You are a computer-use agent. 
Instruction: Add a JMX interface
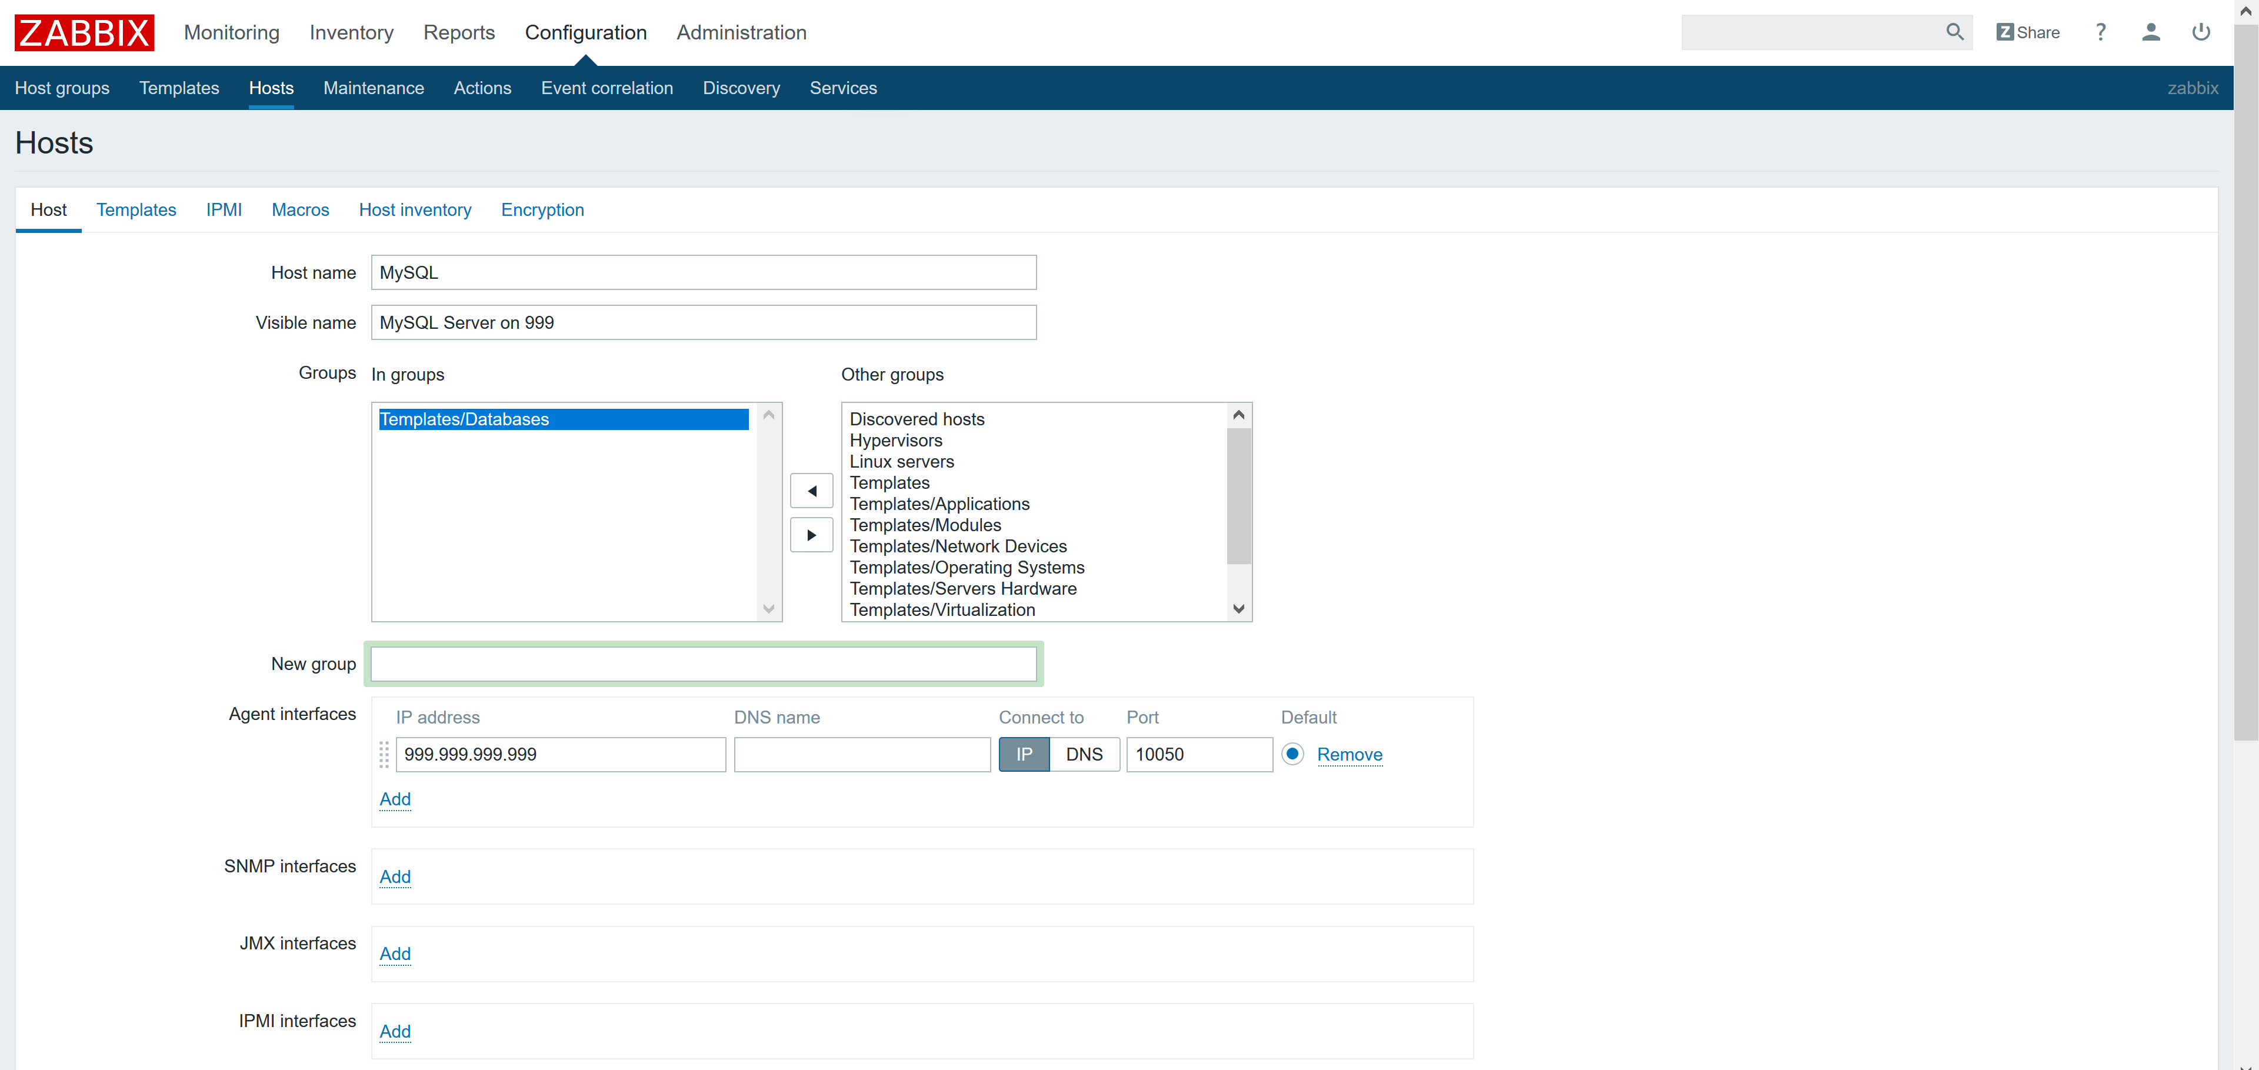[x=395, y=954]
